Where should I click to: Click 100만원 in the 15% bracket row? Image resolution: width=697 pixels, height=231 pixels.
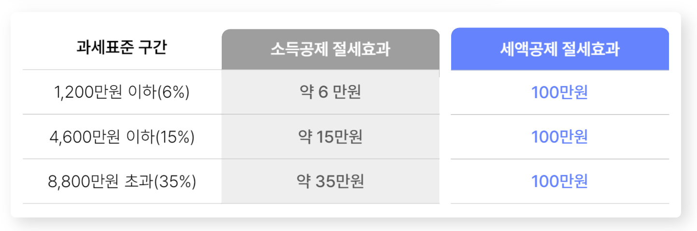[559, 137]
